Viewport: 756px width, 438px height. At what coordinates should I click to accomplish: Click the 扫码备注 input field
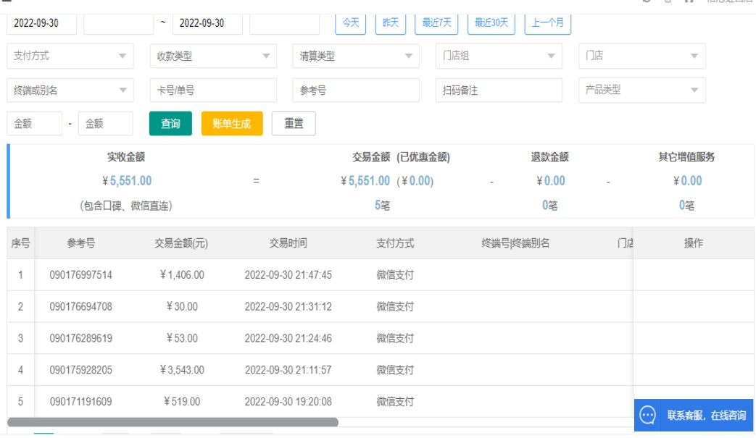pos(499,90)
